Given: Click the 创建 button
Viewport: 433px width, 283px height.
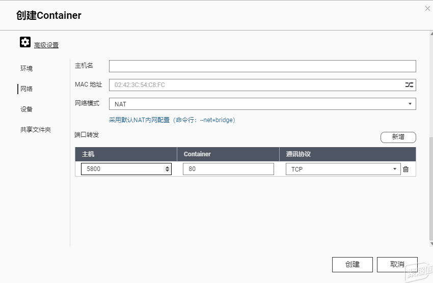Looking at the screenshot, I should 353,265.
